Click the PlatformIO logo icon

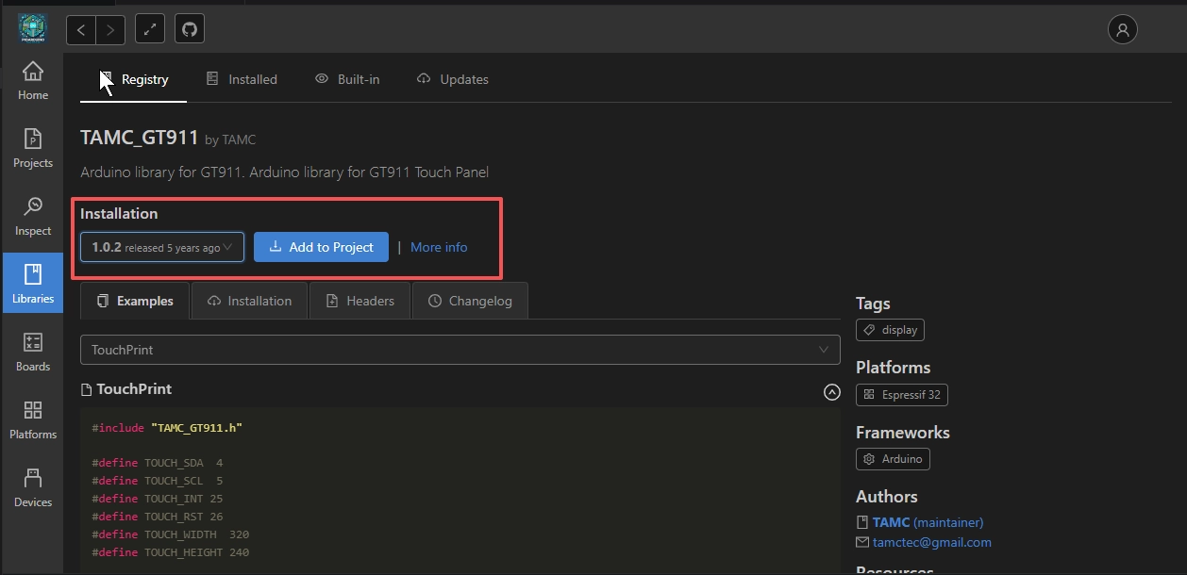click(x=32, y=27)
